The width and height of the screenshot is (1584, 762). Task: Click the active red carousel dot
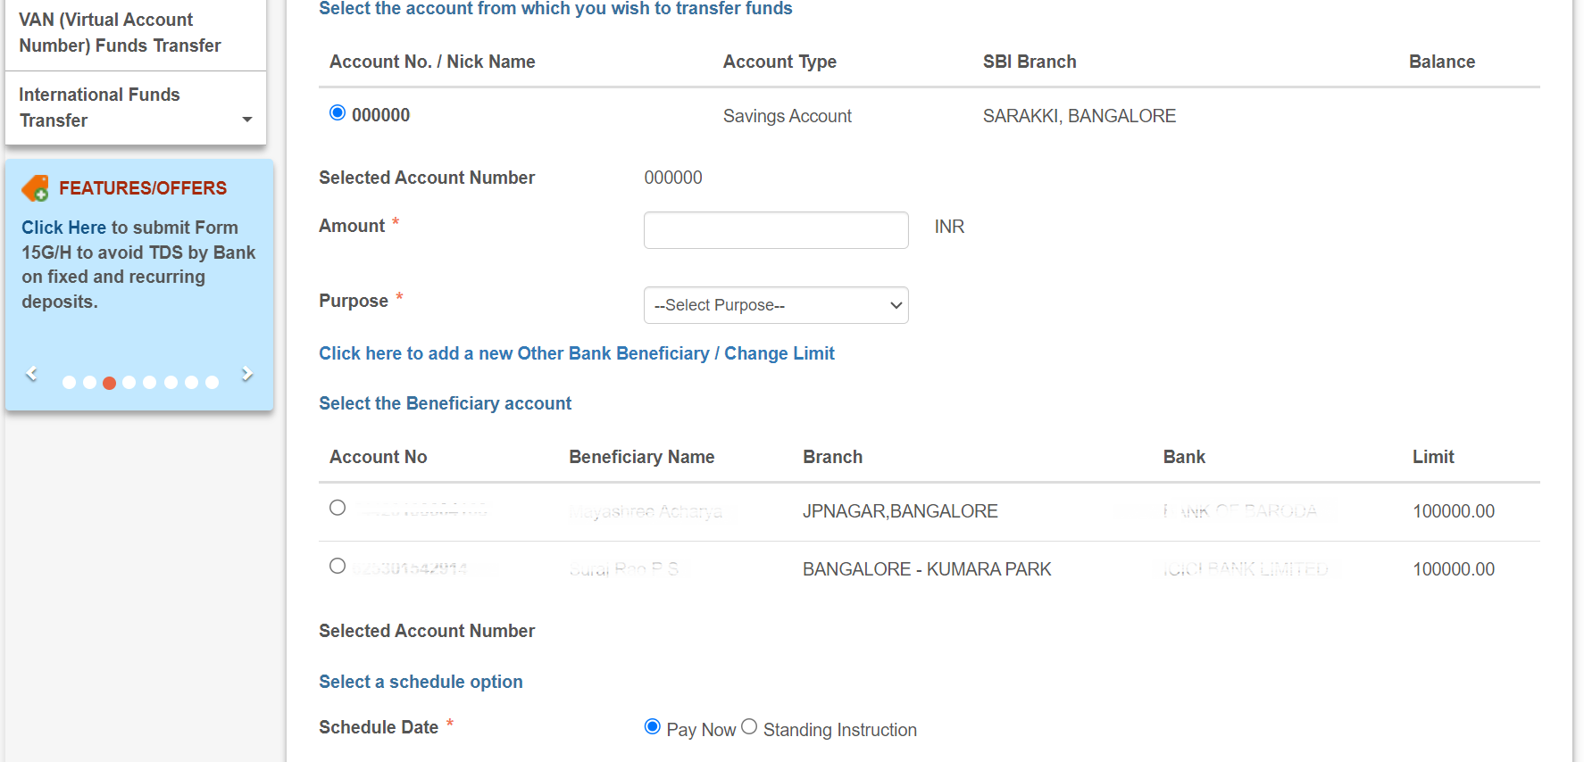[109, 382]
